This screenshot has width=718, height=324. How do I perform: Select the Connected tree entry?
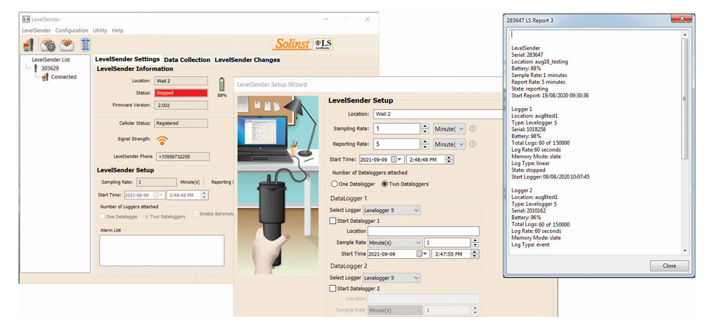click(64, 77)
